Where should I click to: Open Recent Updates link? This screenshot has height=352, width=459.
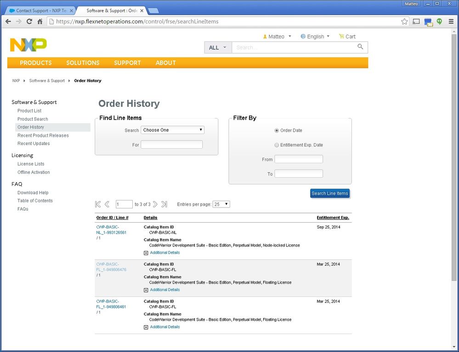click(34, 144)
